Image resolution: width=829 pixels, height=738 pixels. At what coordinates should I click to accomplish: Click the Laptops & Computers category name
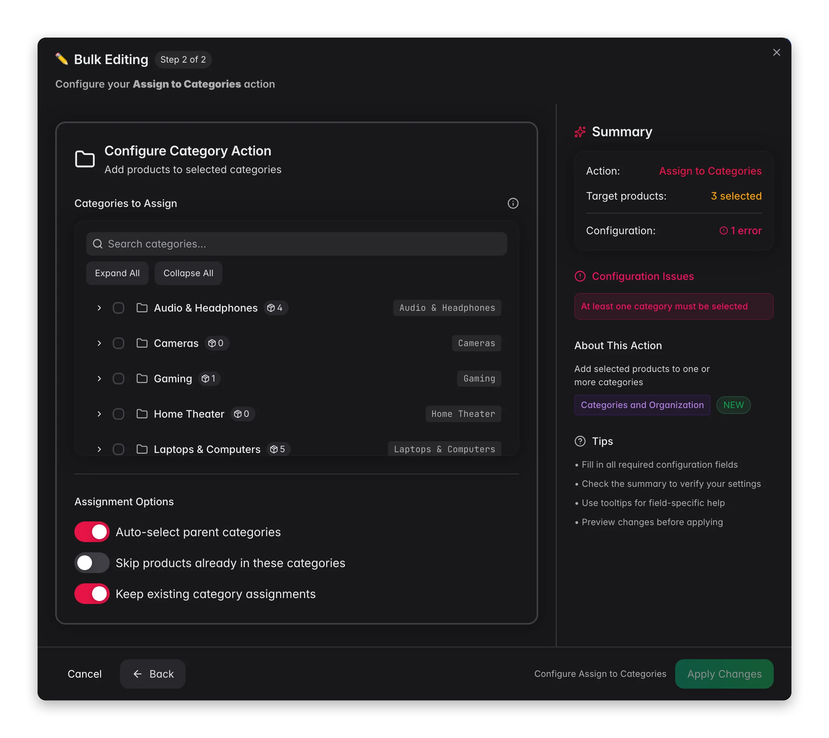[x=207, y=449]
